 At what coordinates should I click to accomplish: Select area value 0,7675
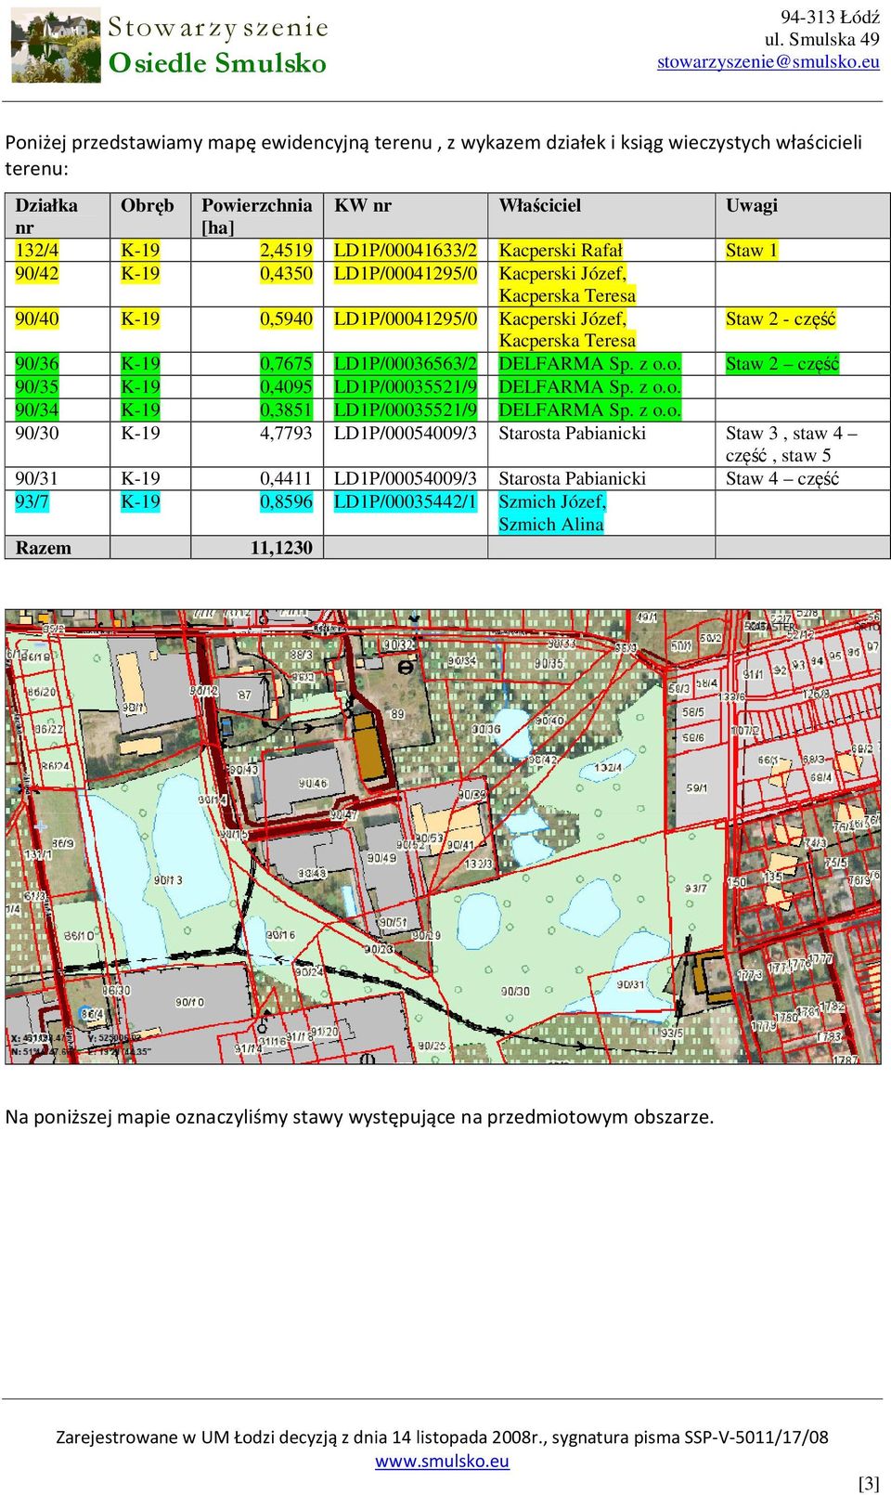tap(286, 364)
